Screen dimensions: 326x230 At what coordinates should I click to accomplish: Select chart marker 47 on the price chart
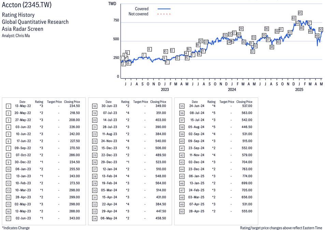[309, 23]
